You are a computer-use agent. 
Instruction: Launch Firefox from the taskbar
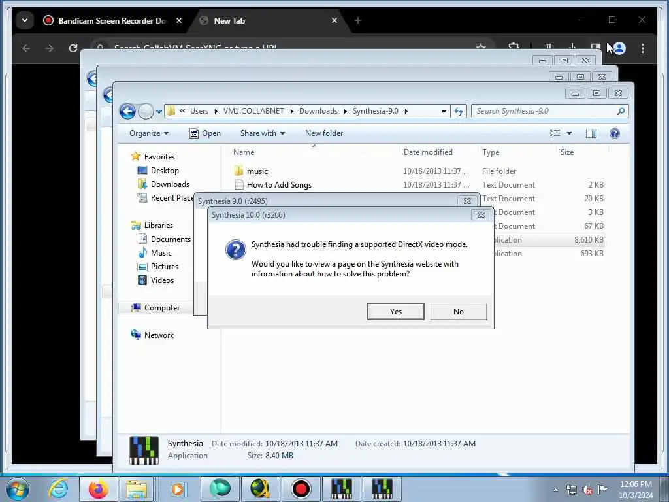(x=98, y=489)
